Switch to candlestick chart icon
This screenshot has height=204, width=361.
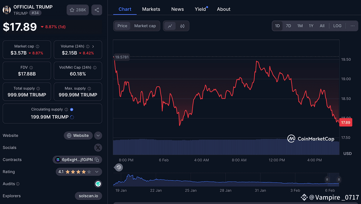coord(182,26)
